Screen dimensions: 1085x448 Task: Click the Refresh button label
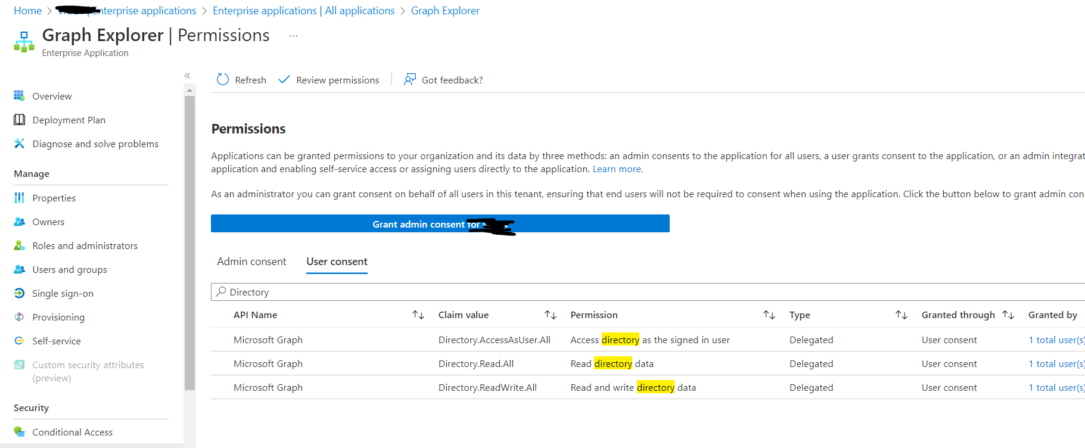[x=250, y=80]
